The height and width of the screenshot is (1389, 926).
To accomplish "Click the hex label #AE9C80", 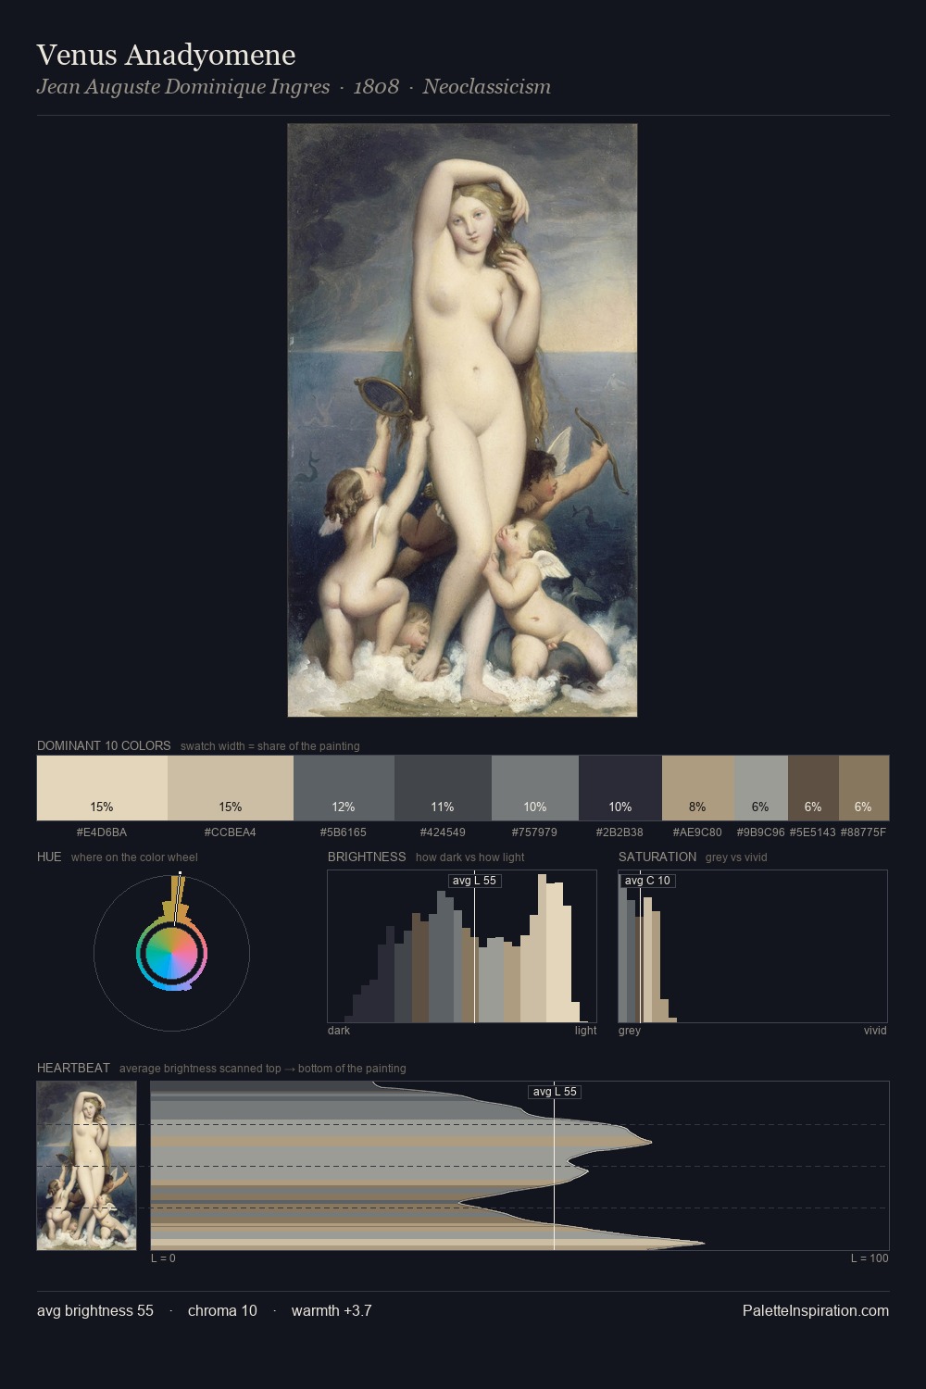I will (x=697, y=832).
